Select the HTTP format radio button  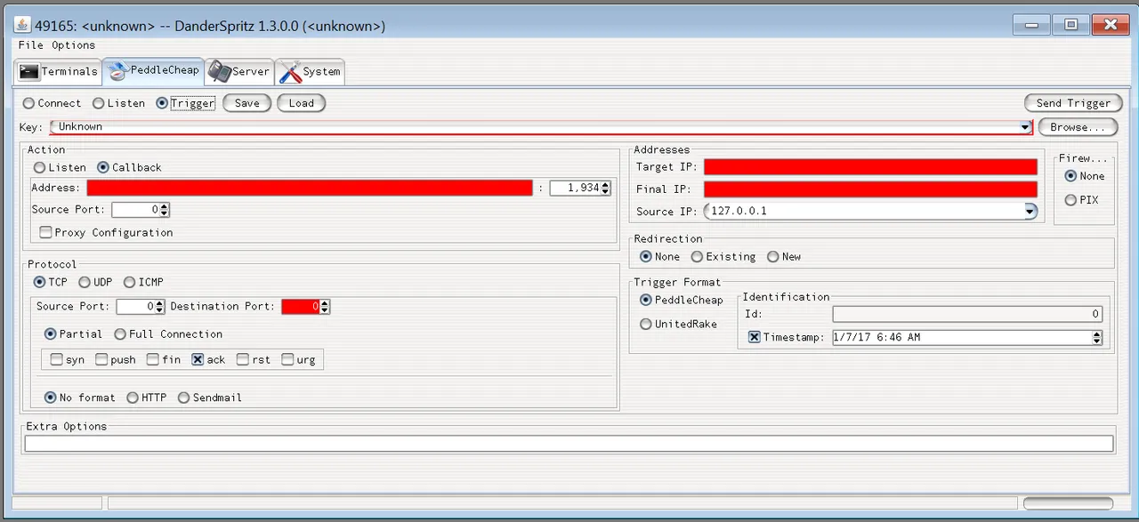pos(133,398)
